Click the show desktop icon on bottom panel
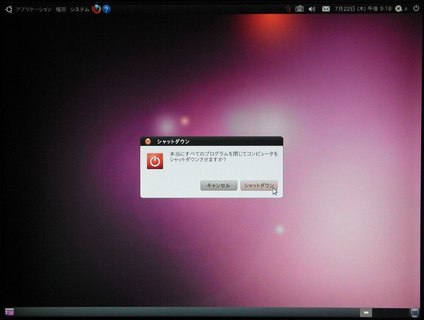 [9, 312]
